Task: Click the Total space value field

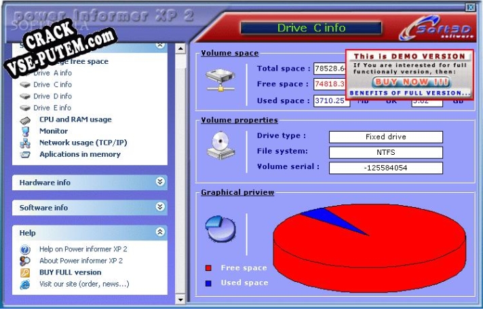Action: (x=330, y=69)
